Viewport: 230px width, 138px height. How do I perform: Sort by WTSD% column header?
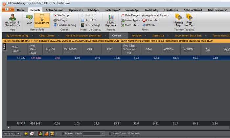pos(169,49)
